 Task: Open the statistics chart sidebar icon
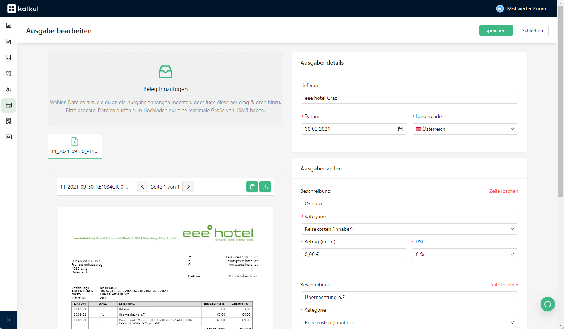click(x=9, y=26)
